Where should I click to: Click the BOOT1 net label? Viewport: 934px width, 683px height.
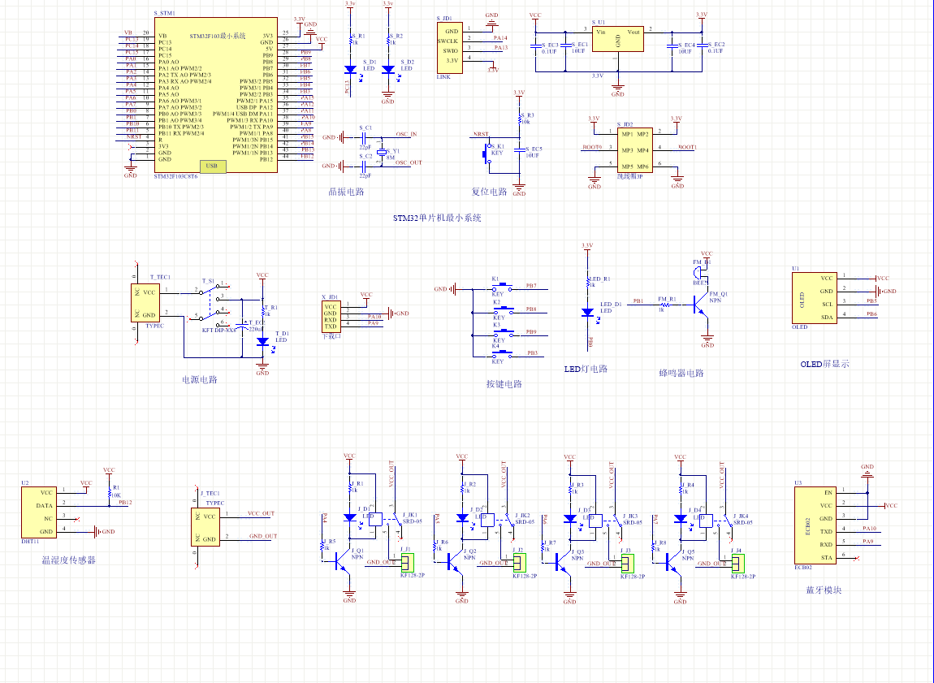point(687,146)
